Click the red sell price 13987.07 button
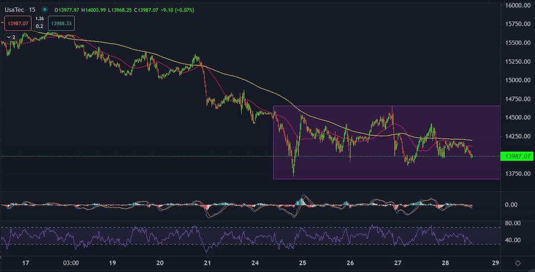535x272 pixels. tap(18, 23)
